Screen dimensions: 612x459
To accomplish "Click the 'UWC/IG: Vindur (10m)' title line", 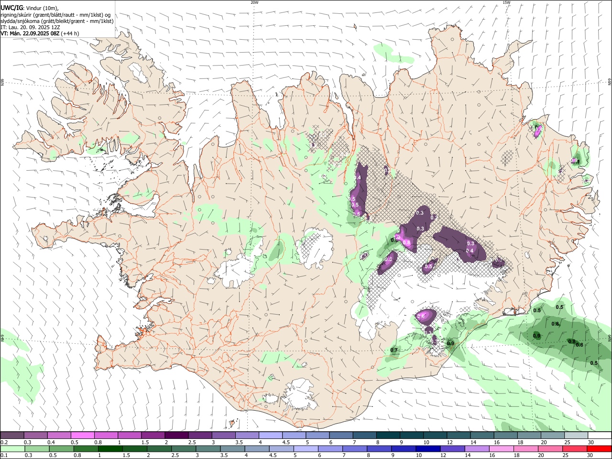I will 29,8.
